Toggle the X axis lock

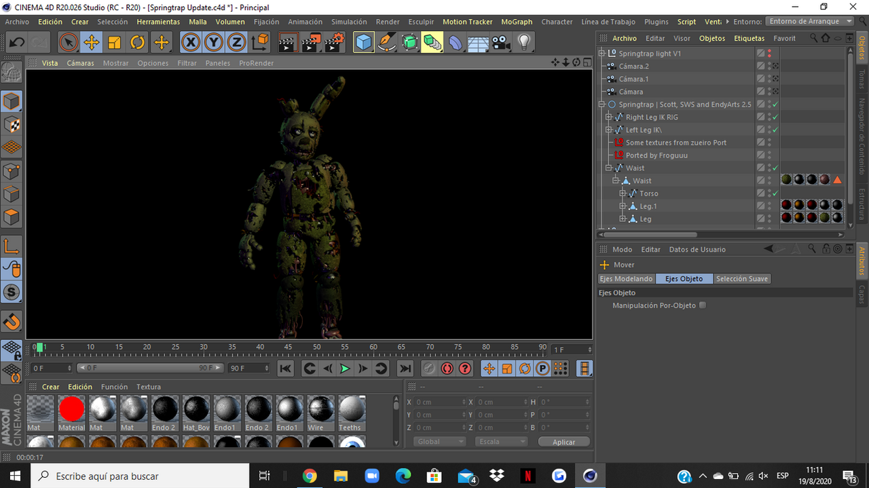(x=191, y=43)
